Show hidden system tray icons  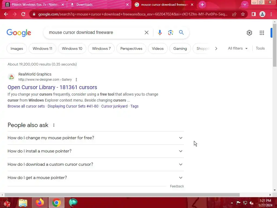point(232,203)
